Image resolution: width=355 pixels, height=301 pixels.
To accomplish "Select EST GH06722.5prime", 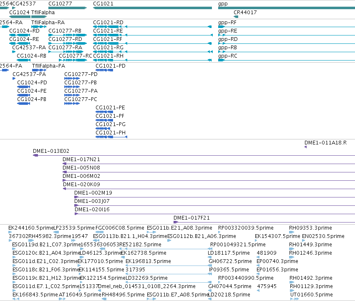I will (230, 261).
